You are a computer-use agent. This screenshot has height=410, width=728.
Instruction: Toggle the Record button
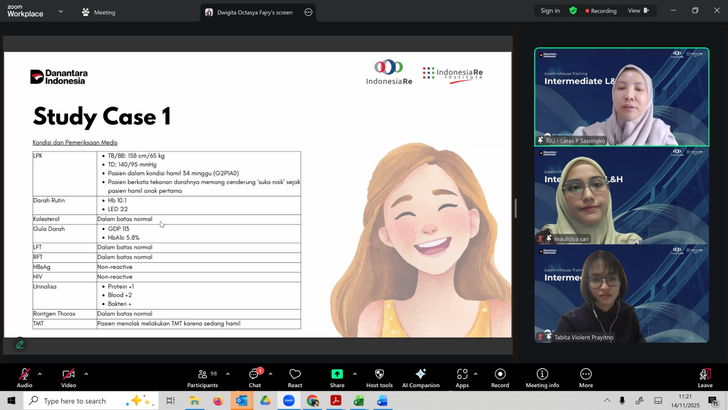pyautogui.click(x=500, y=378)
